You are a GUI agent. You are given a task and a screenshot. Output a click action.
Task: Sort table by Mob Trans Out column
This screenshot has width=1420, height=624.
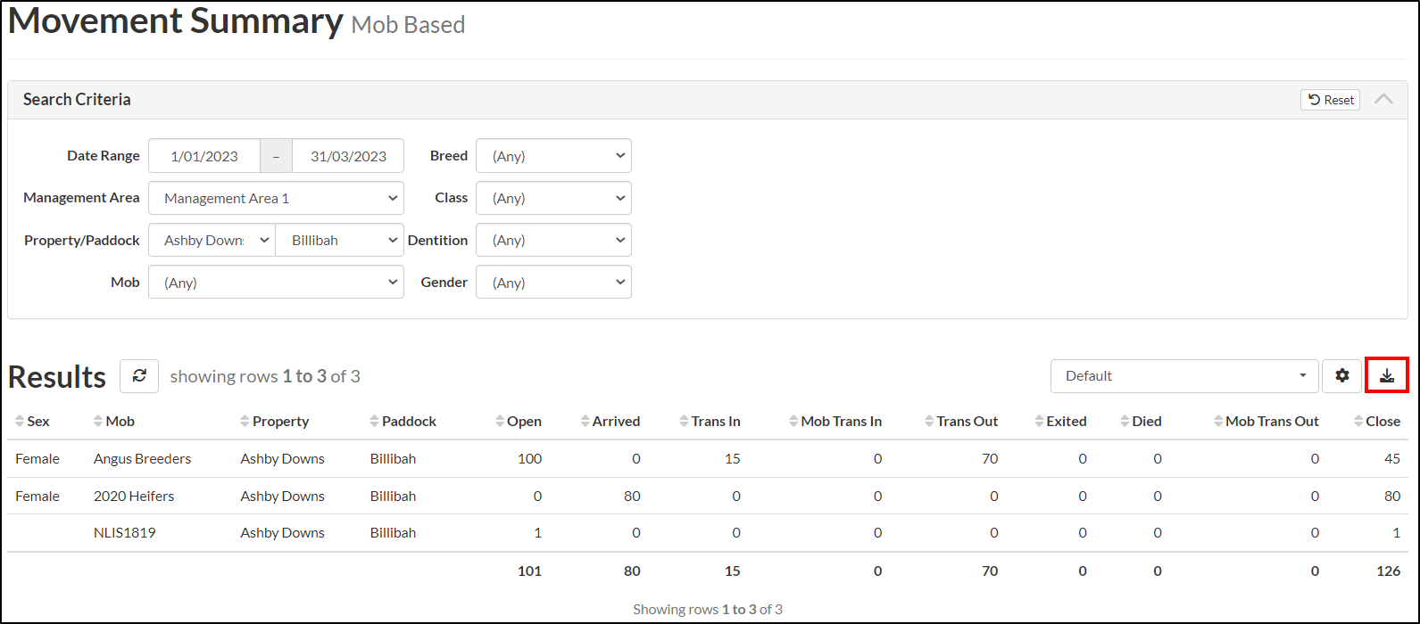(x=1266, y=421)
